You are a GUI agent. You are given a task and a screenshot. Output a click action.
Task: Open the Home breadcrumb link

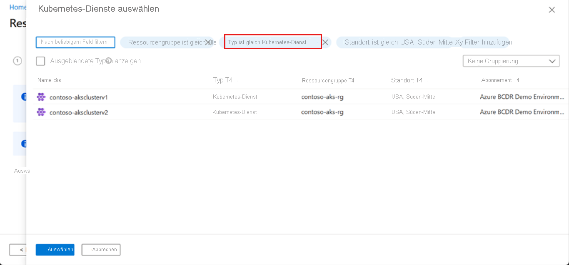(x=17, y=7)
